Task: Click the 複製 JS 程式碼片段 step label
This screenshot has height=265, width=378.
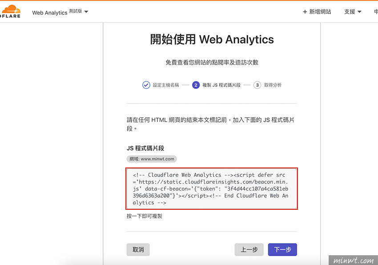Action: click(x=221, y=85)
